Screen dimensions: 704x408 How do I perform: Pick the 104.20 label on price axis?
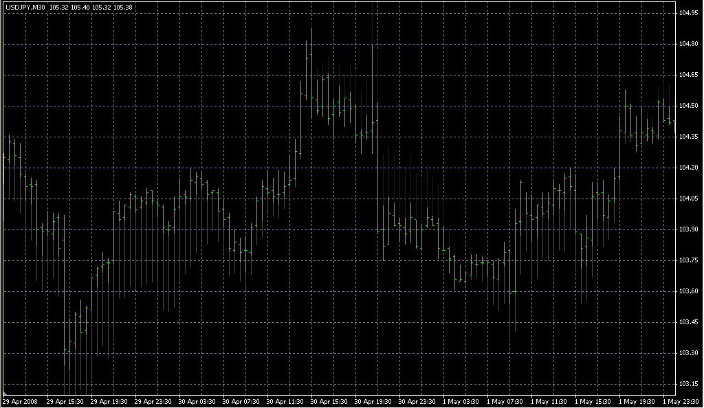point(688,168)
